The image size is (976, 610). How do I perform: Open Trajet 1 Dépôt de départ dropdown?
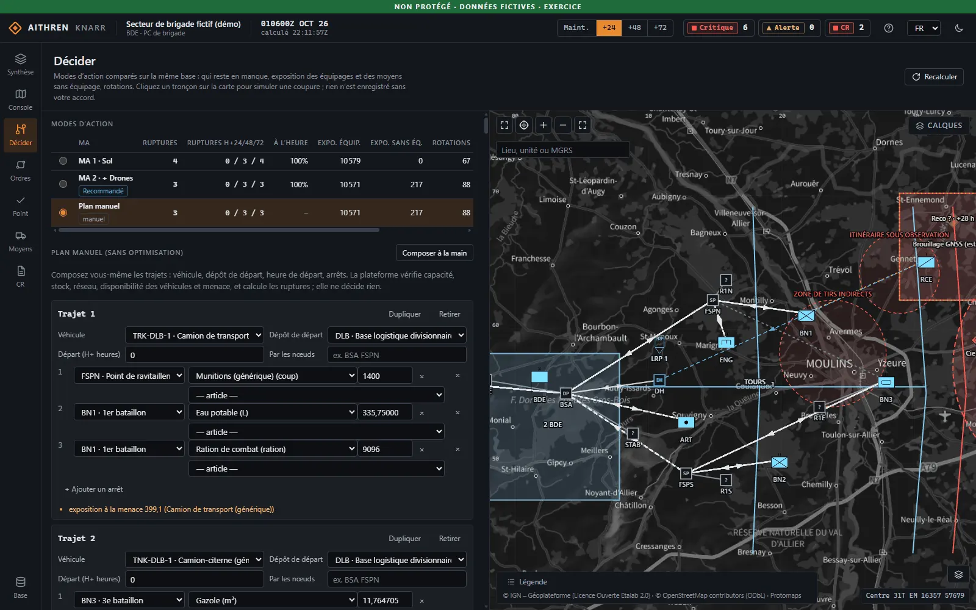397,335
